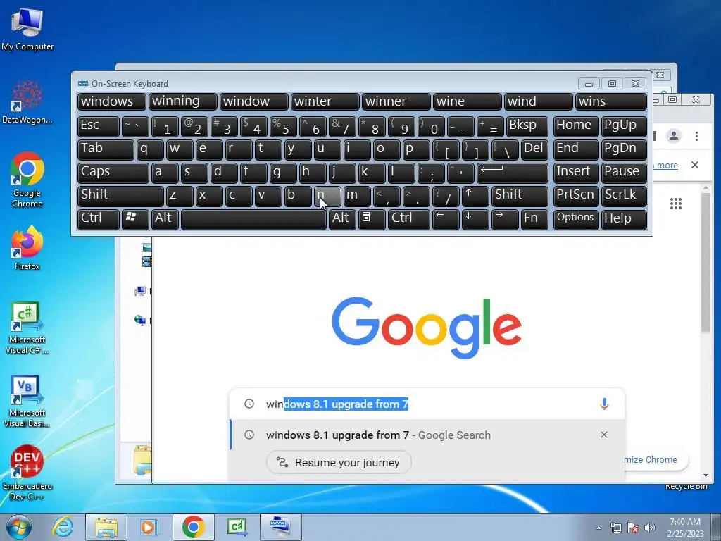Click the Google logo
The image size is (721, 541).
tap(426, 328)
